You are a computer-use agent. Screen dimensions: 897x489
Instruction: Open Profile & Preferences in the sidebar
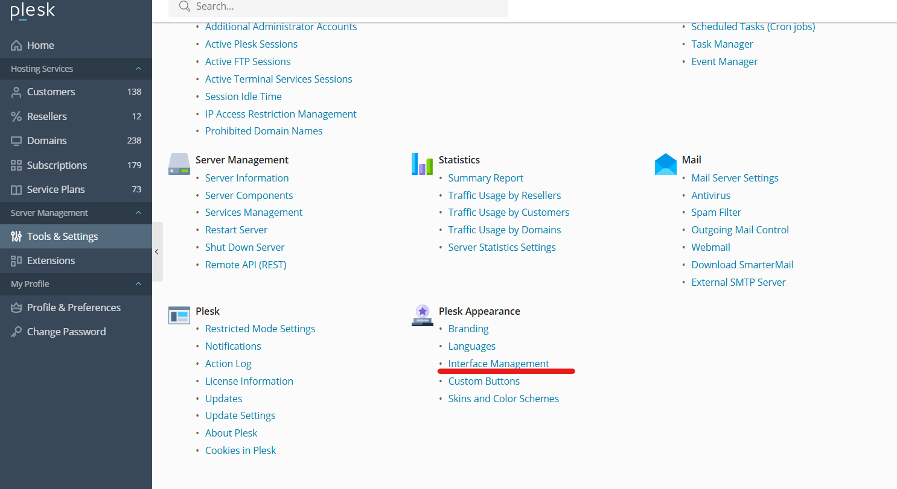click(x=76, y=308)
